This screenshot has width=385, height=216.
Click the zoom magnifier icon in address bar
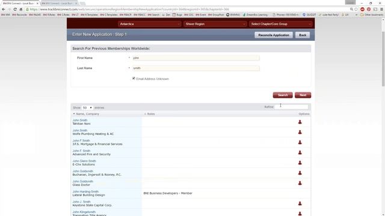351,10
